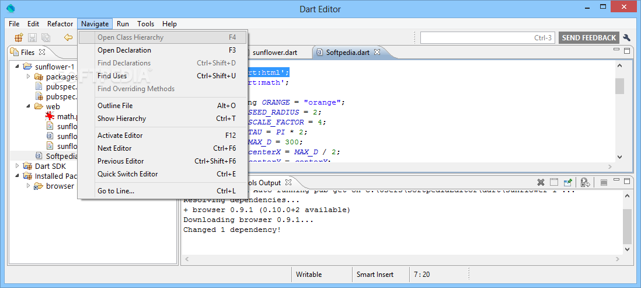The image size is (641, 288).
Task: Select Go to Line... menu entry
Action: pos(163,191)
